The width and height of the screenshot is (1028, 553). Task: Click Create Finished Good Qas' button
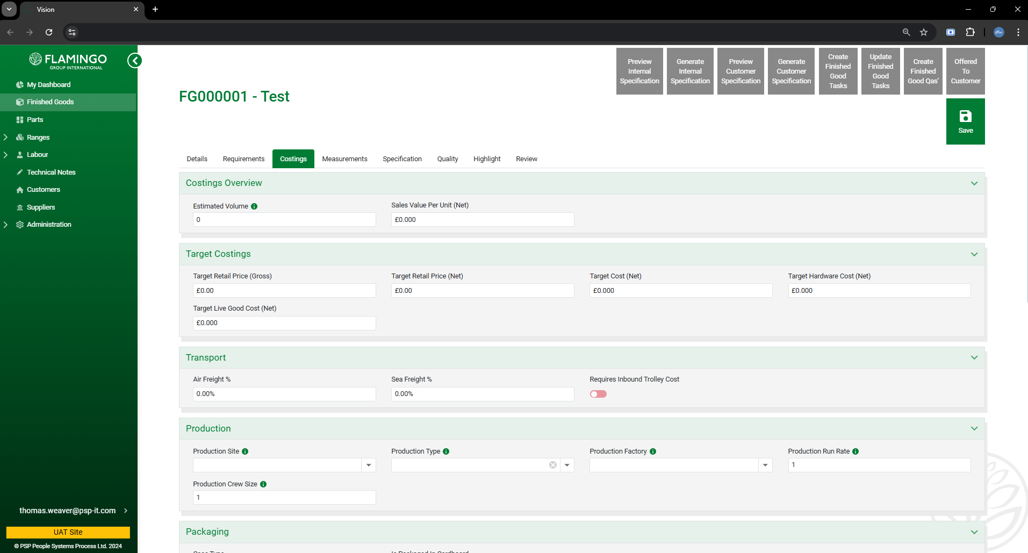(x=923, y=71)
